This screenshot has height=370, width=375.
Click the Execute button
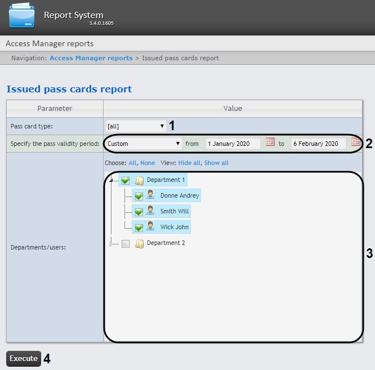pyautogui.click(x=24, y=359)
